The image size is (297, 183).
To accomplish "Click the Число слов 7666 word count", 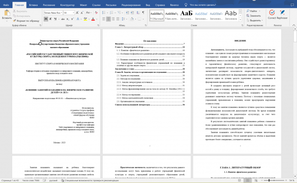I will pos(31,180).
